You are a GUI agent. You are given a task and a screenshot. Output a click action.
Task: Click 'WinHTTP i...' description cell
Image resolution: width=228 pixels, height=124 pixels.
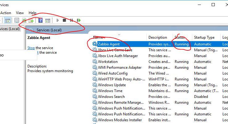tap(159, 79)
